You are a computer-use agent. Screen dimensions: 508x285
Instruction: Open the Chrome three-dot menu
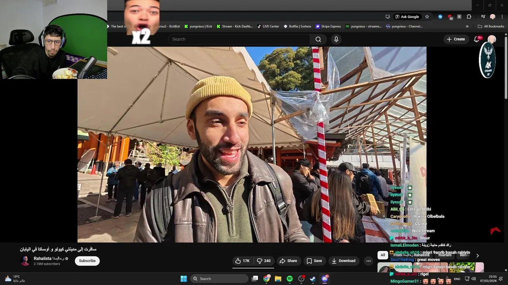pos(502,17)
